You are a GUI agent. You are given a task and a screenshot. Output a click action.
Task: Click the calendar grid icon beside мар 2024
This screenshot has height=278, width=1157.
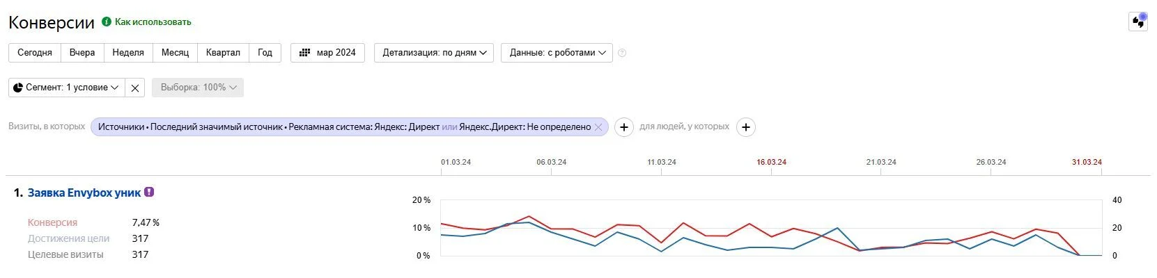click(x=304, y=53)
